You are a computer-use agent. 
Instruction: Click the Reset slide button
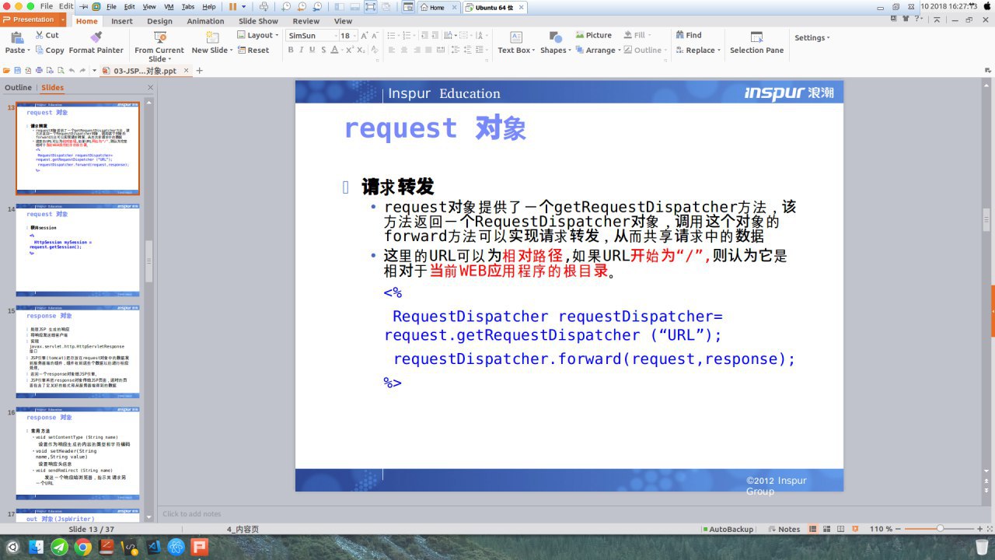point(253,50)
